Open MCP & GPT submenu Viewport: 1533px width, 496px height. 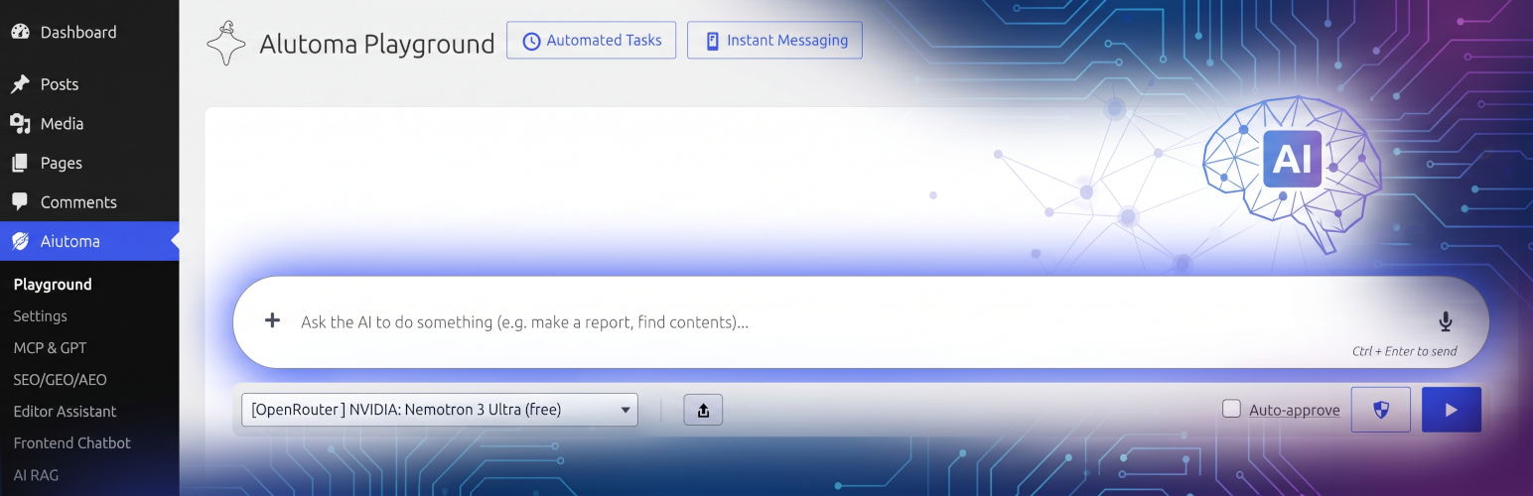tap(50, 348)
